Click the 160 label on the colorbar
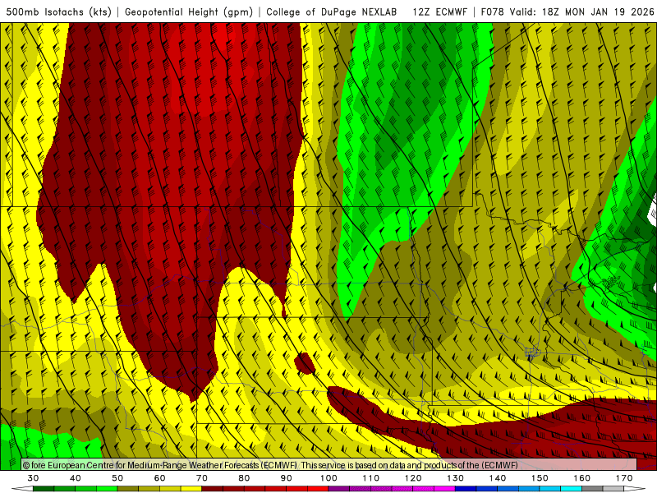Viewport: 657px width, 493px height. click(x=582, y=478)
